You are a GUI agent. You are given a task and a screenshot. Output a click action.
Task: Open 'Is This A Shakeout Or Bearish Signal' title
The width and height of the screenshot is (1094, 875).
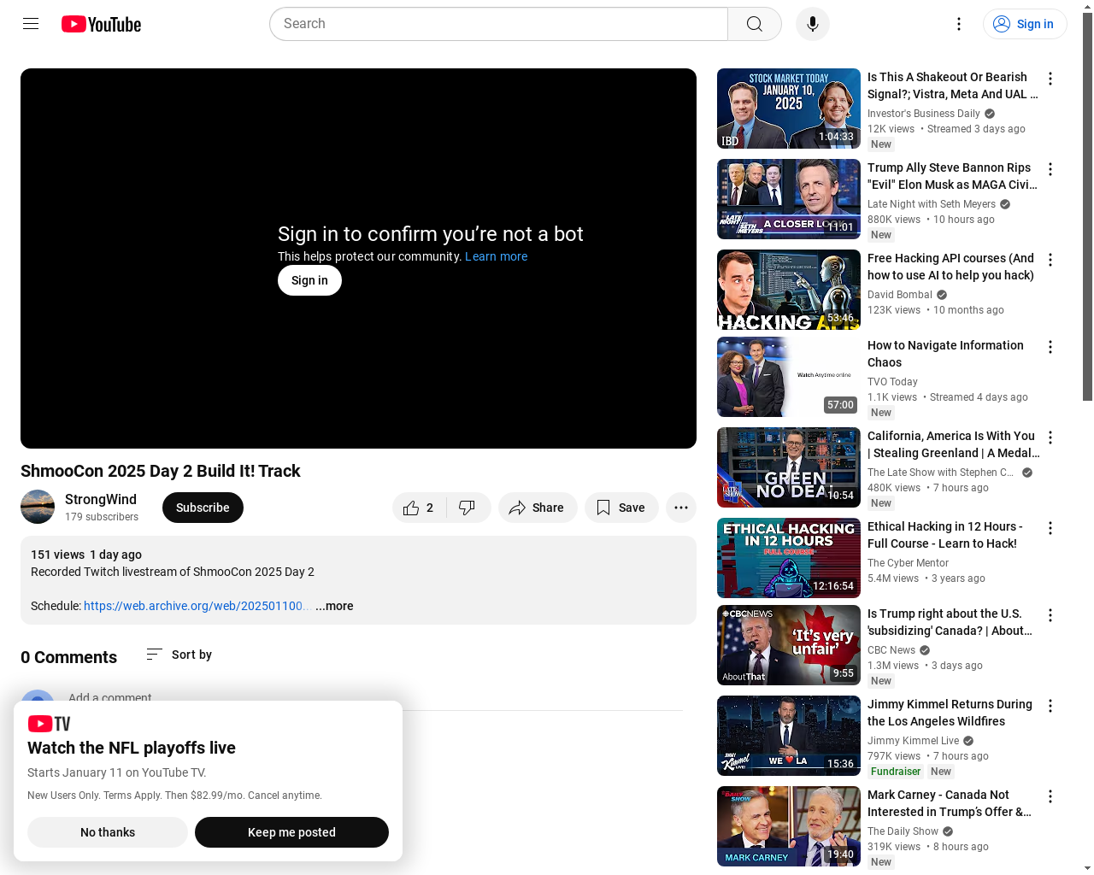tap(953, 85)
